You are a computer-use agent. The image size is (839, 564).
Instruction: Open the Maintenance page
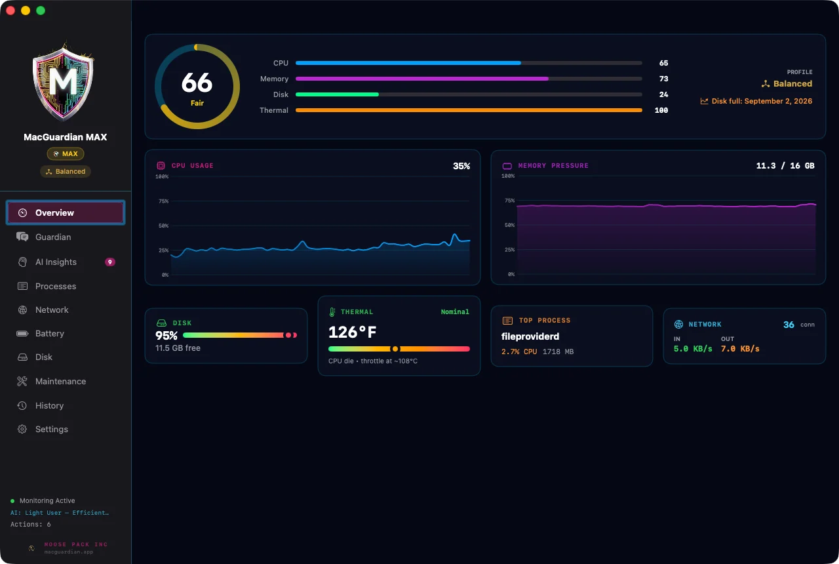[66, 381]
